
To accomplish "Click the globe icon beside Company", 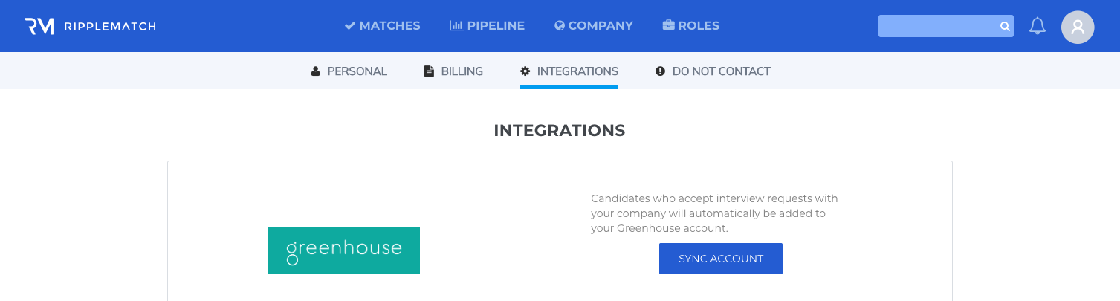I will (560, 26).
